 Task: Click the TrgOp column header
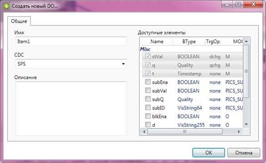pos(213,42)
